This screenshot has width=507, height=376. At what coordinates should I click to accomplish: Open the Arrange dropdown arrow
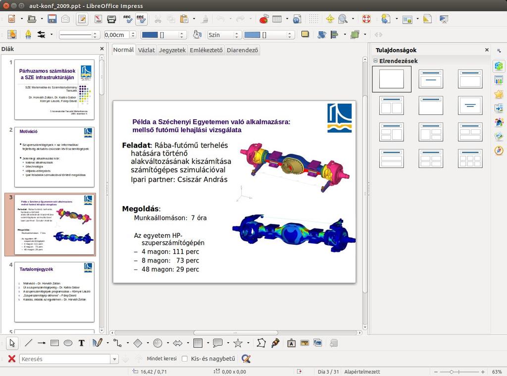click(x=365, y=34)
